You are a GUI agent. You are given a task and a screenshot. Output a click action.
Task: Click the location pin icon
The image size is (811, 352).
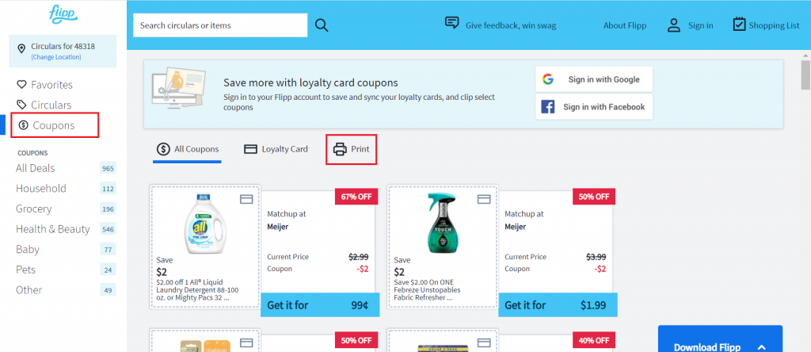point(22,49)
